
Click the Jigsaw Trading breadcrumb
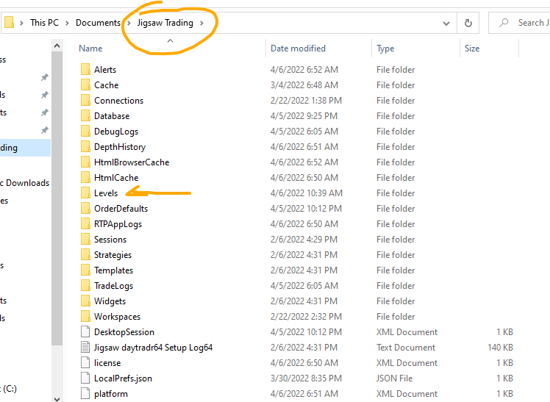165,23
